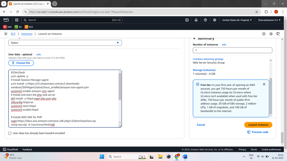Open the EC2 service shortcut
This screenshot has height=161, width=287.
pos(29,27)
